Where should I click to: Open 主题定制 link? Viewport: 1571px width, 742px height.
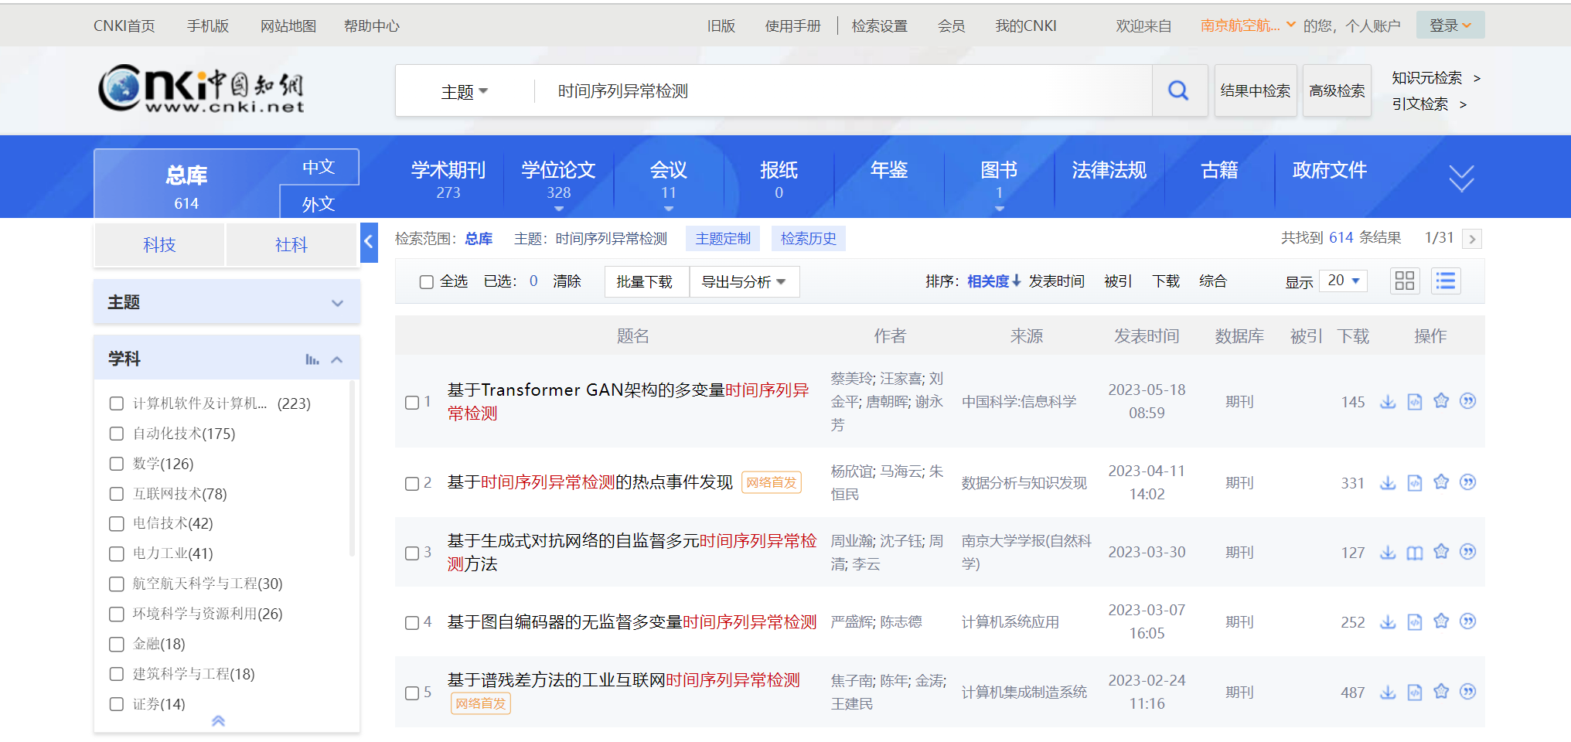[723, 239]
